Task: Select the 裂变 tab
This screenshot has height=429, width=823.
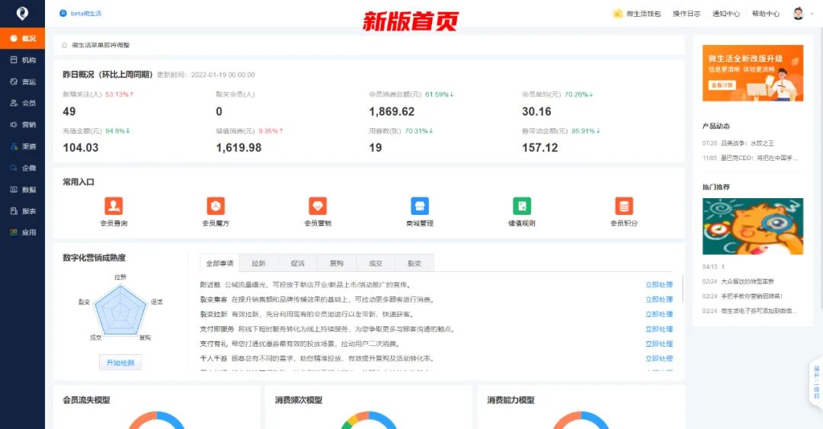Action: 415,263
